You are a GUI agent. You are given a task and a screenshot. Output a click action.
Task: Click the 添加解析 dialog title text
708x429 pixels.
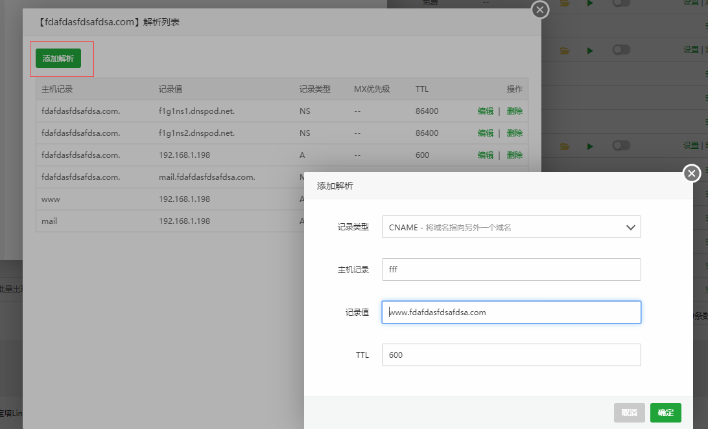pyautogui.click(x=335, y=186)
